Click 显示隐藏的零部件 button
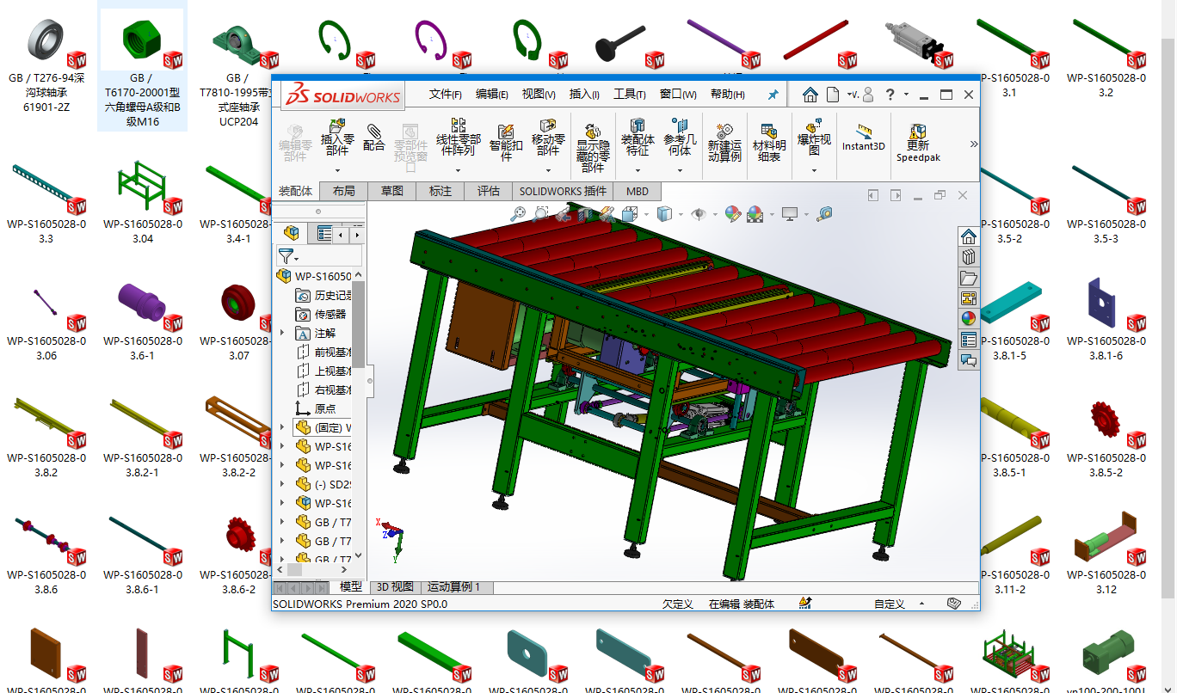 pyautogui.click(x=592, y=146)
